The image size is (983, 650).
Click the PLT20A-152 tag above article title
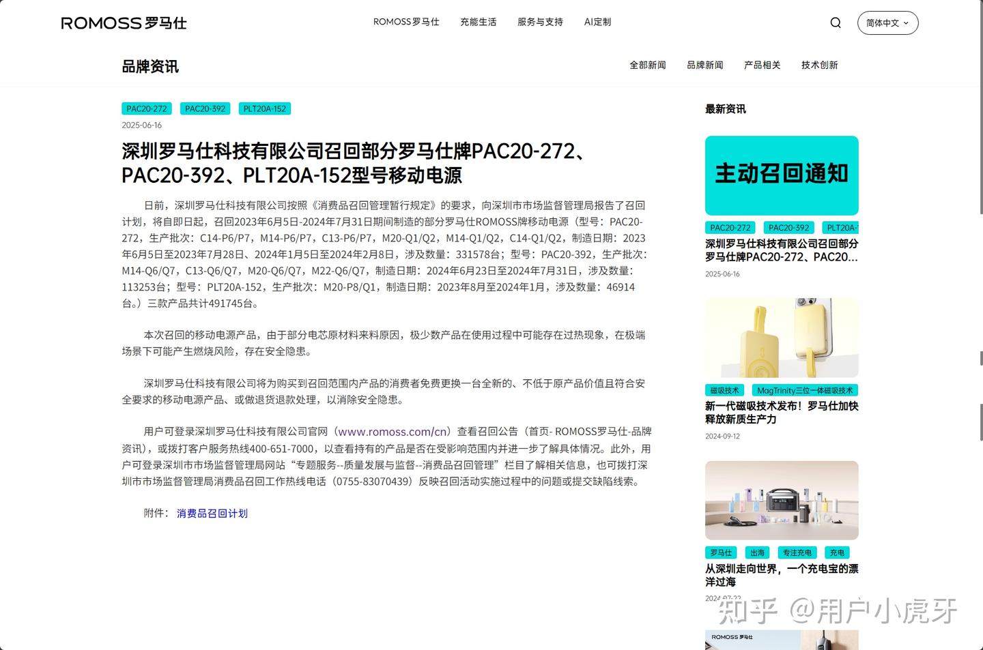pos(265,108)
